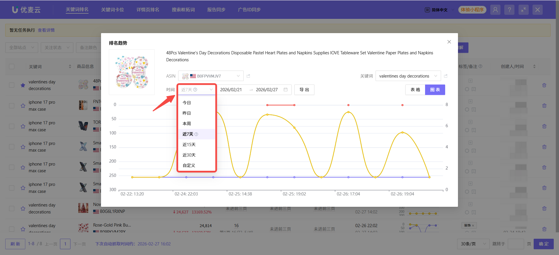The height and width of the screenshot is (255, 559).
Task: Click the blue favorite star for valentines day decorations
Action: (x=23, y=85)
